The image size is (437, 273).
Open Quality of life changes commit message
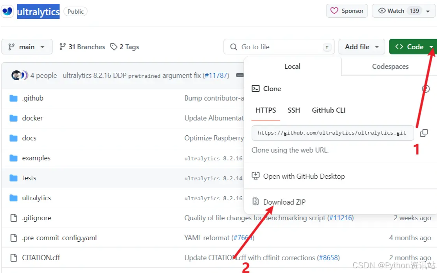coord(255,218)
